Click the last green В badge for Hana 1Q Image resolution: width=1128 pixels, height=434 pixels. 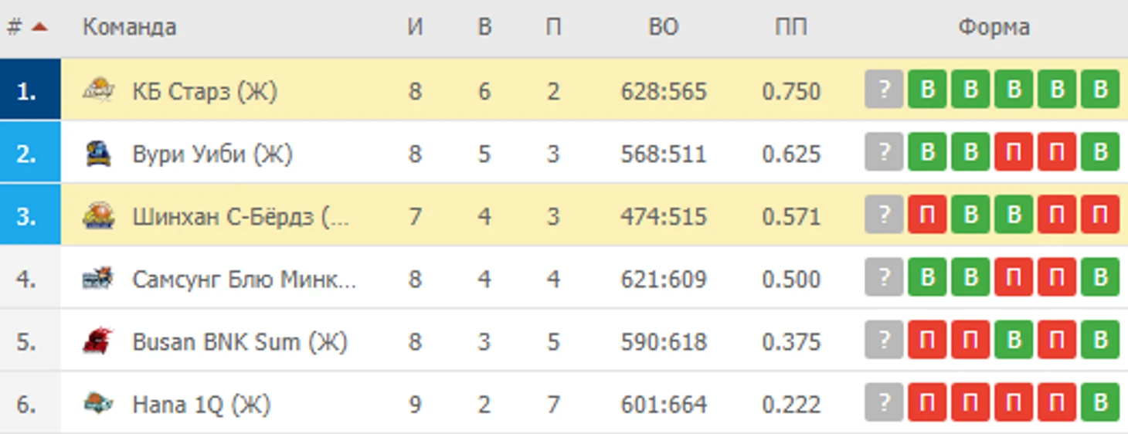1100,403
